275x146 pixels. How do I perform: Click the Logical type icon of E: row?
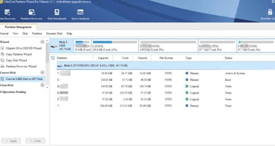coord(187,93)
